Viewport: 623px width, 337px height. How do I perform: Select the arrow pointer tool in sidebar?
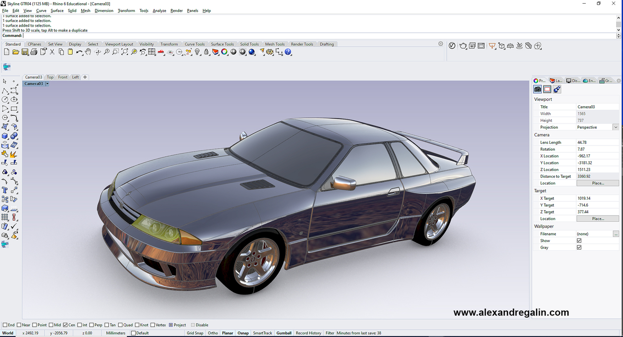pyautogui.click(x=5, y=82)
